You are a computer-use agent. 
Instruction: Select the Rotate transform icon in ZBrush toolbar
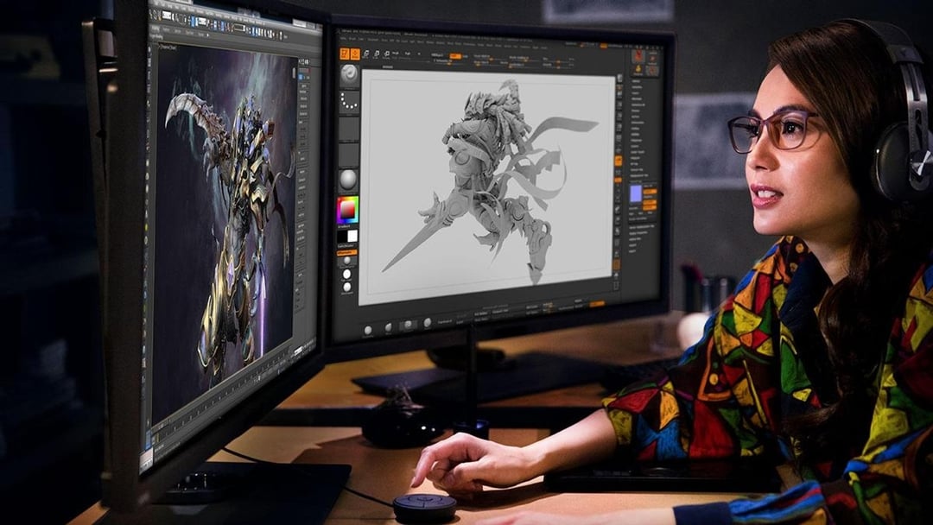click(386, 54)
